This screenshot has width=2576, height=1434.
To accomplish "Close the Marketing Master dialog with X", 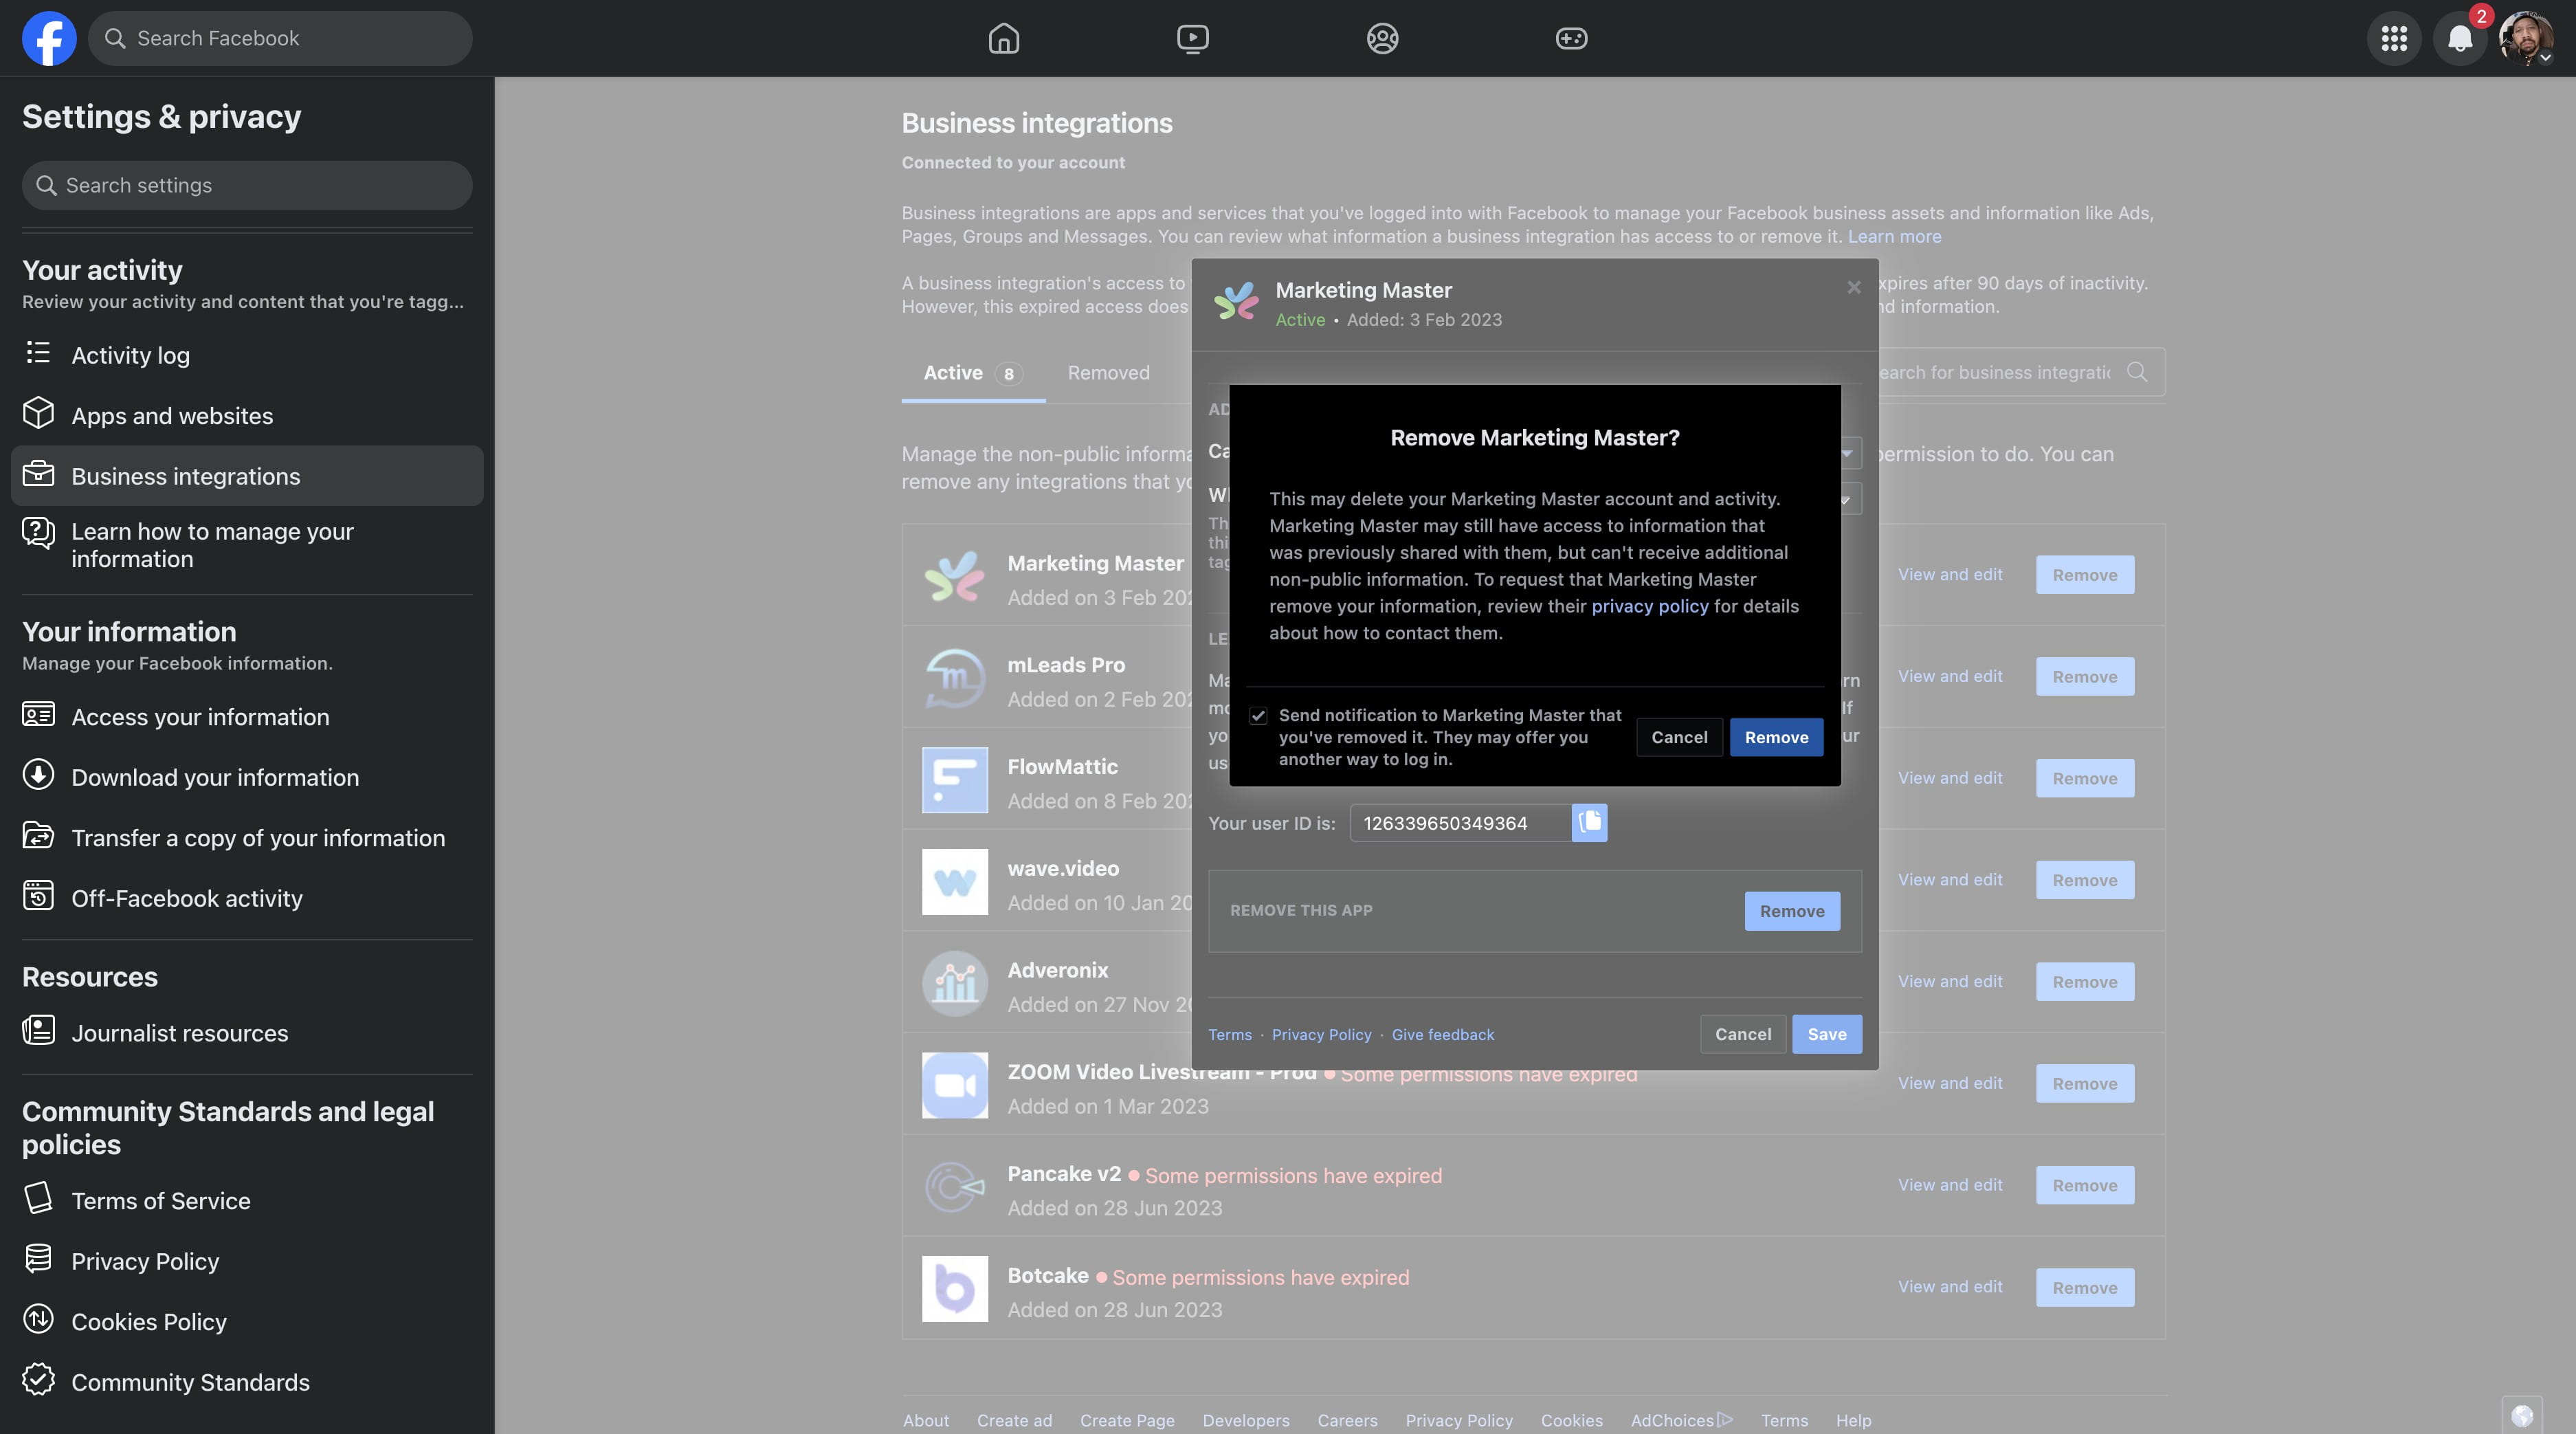I will click(1853, 288).
